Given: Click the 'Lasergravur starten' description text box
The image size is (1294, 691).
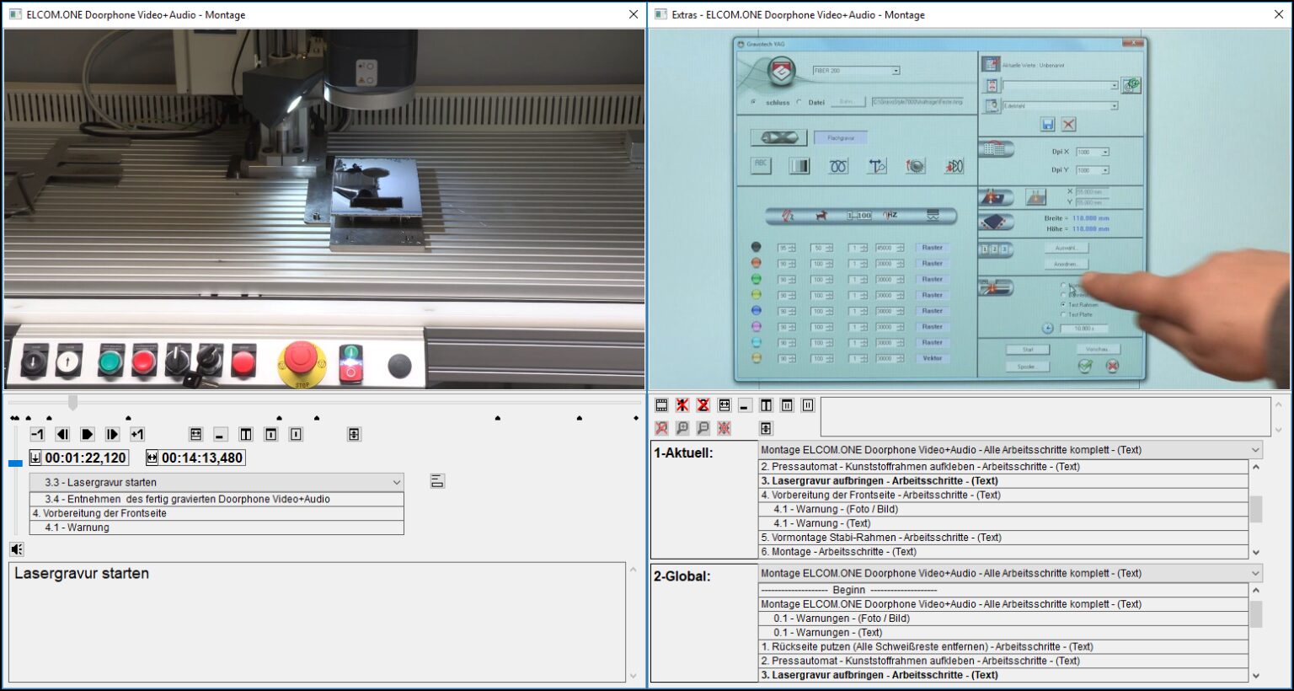Looking at the screenshot, I should click(x=317, y=622).
